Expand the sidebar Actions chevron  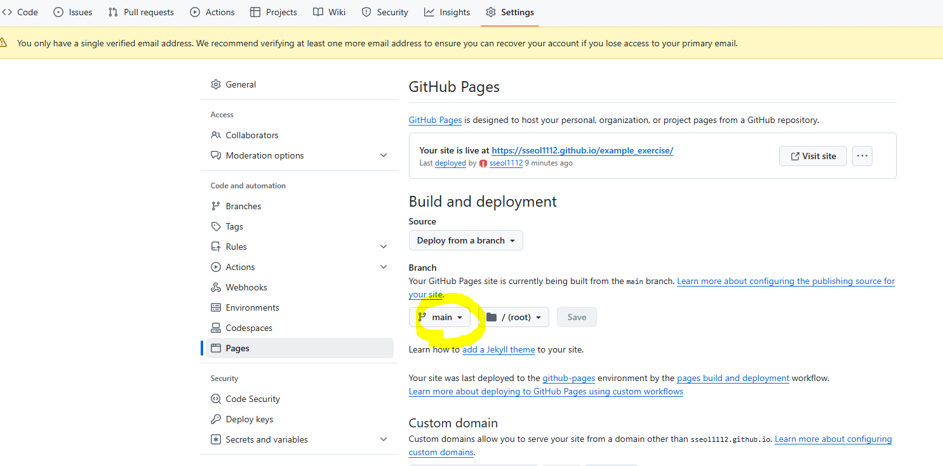[384, 267]
